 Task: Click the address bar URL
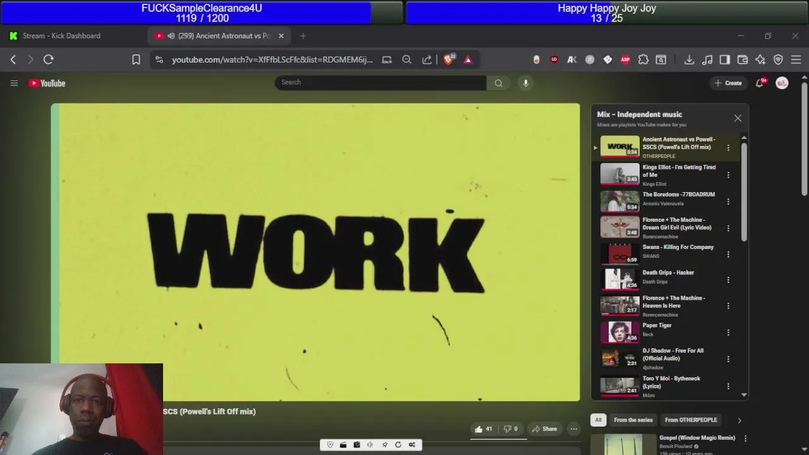pos(272,59)
